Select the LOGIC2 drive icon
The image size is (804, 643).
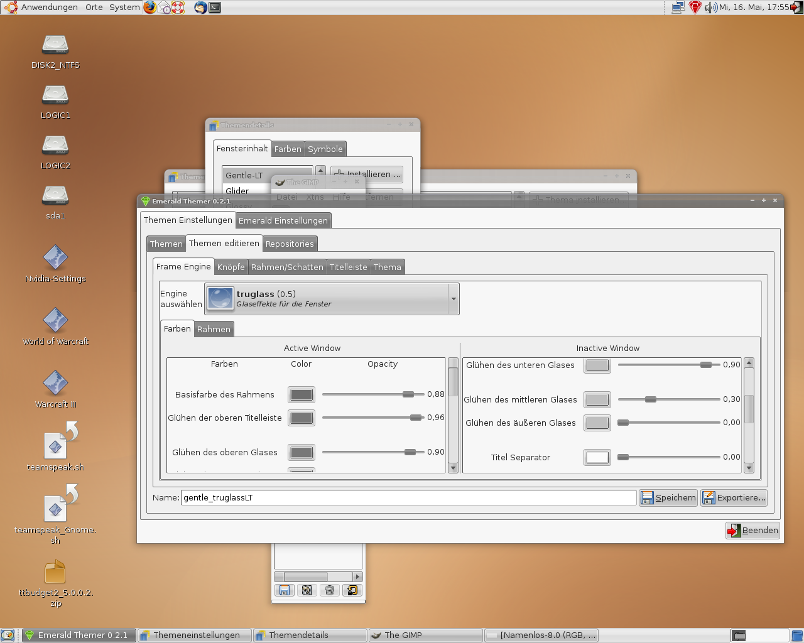(55, 146)
